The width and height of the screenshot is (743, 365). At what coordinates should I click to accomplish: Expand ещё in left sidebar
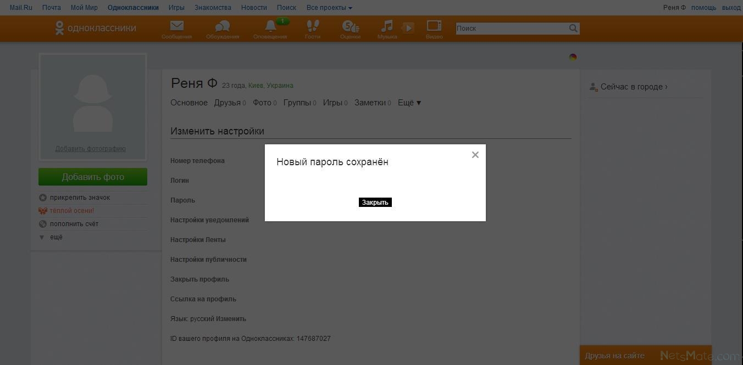click(x=56, y=237)
